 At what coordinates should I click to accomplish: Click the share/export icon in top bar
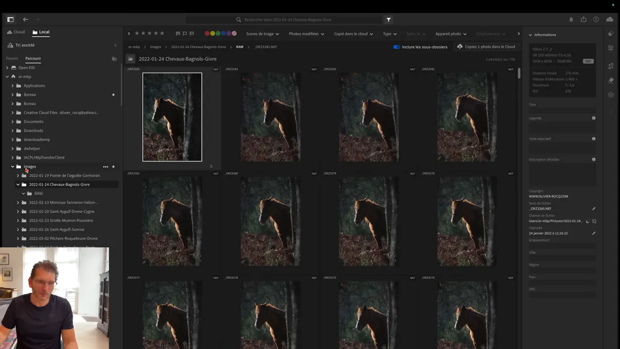(584, 19)
